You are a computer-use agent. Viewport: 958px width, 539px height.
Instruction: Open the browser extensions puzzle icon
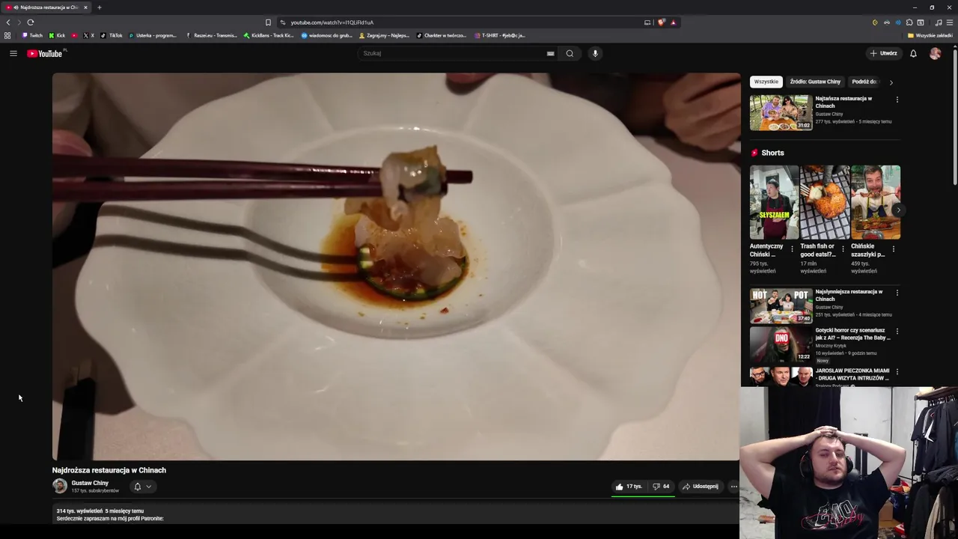[909, 22]
